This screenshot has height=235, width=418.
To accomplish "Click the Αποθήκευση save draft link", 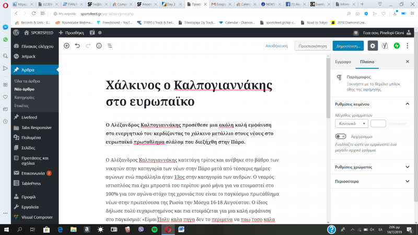I will point(277,46).
